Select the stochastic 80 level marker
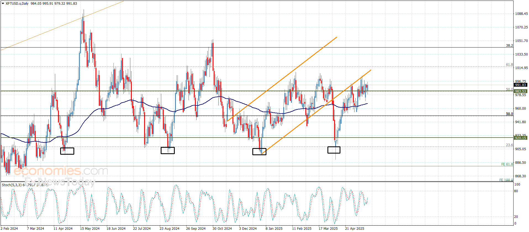The image size is (529, 232). click(516, 191)
